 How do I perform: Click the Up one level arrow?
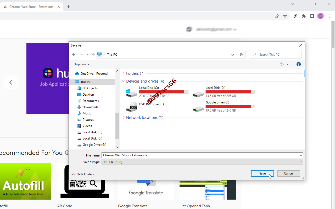tap(93, 55)
